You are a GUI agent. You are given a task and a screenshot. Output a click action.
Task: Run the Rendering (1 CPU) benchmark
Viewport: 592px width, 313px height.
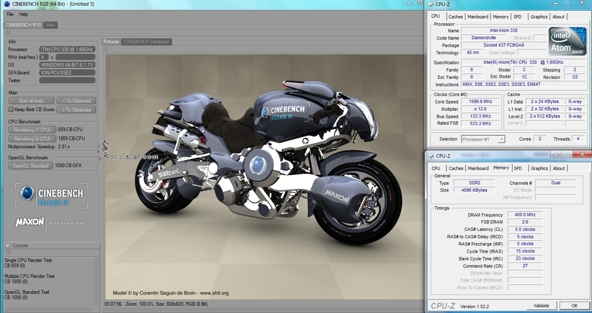[x=32, y=130]
